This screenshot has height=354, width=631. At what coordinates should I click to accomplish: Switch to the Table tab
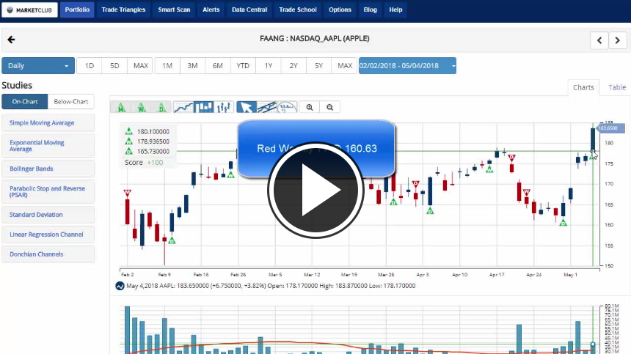click(617, 87)
